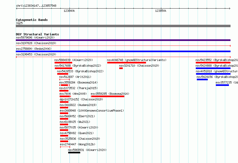The image size is (238, 163).
Task: Click the esv3577235 variant label
Action: (227, 82)
